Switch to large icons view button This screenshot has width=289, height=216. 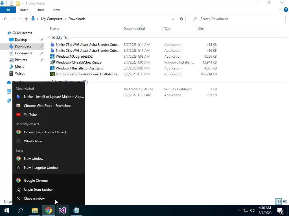click(285, 201)
